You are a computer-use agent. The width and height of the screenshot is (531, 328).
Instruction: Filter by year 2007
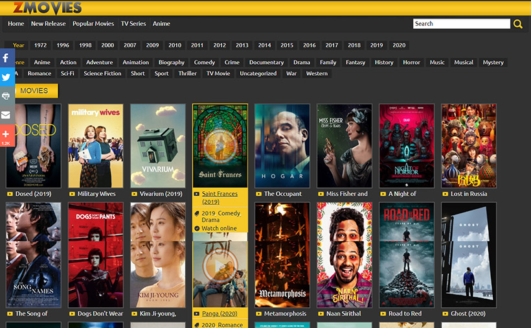130,45
